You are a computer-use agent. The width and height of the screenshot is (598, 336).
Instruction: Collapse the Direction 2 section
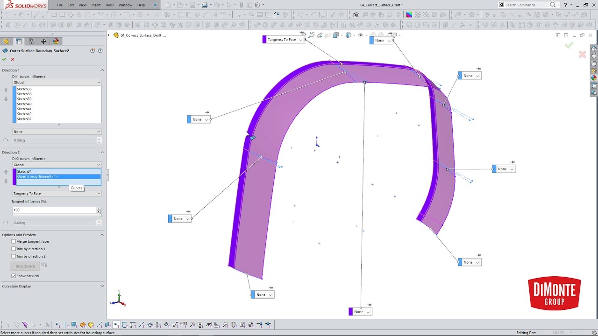pos(102,153)
